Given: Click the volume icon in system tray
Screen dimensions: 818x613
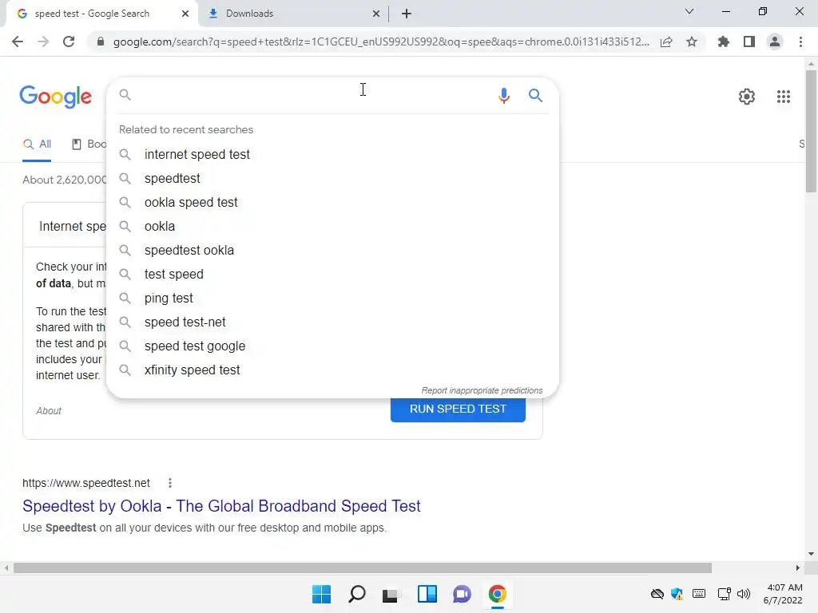Looking at the screenshot, I should [x=744, y=594].
